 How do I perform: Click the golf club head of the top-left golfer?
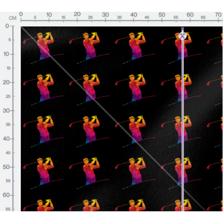point(25,42)
